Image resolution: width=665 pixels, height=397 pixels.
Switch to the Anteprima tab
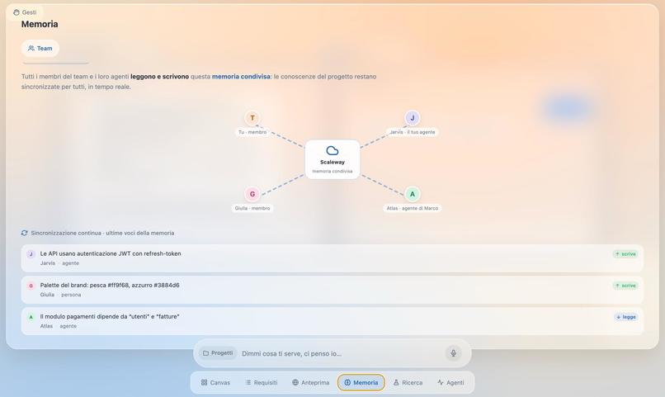[311, 383]
